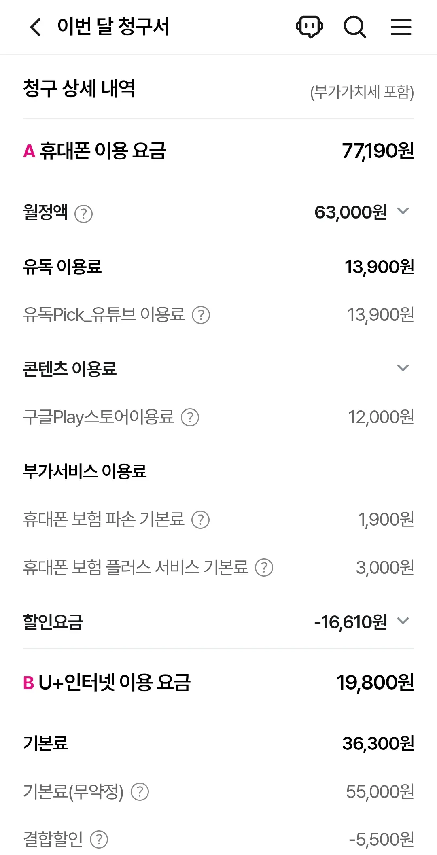Tap the 유독 이용료 row label
437x855 pixels.
point(62,267)
